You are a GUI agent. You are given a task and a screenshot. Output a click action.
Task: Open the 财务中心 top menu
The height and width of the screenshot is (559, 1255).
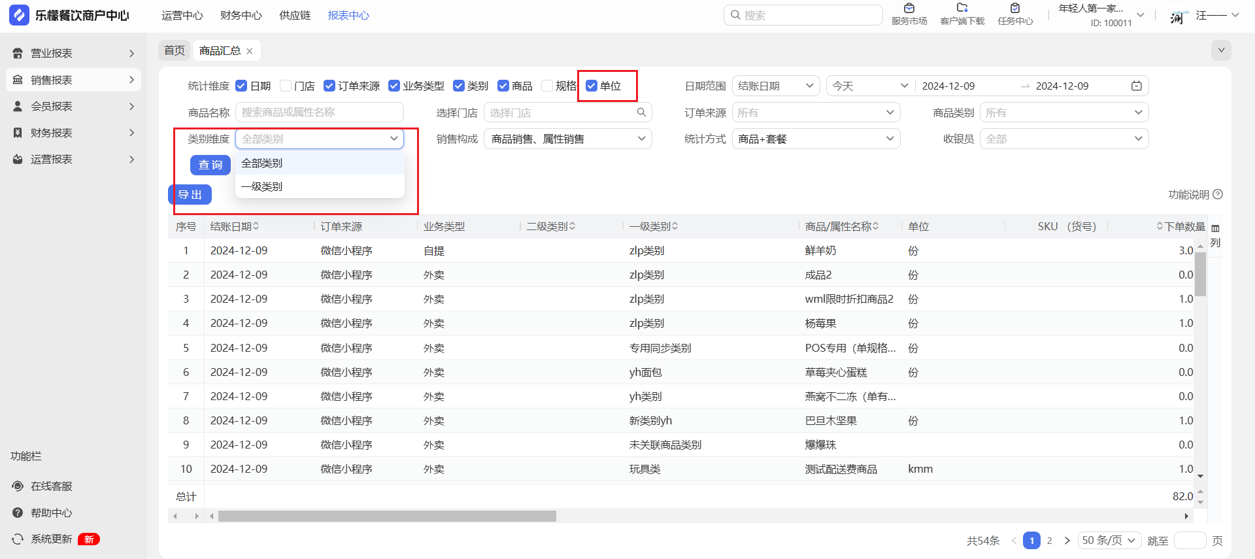241,15
